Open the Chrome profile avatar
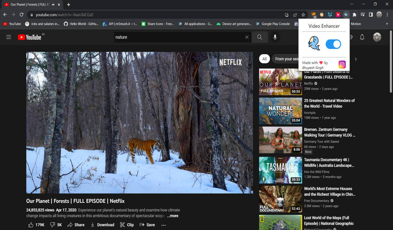Image resolution: width=393 pixels, height=230 pixels. pos(379,15)
